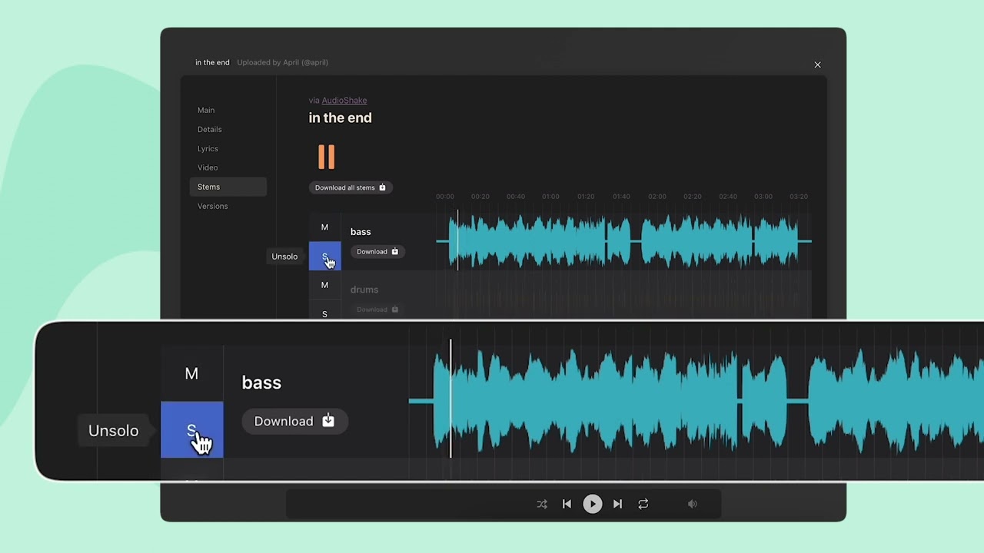Pause playback with the orange pause icon
Viewport: 984px width, 553px height.
[327, 157]
